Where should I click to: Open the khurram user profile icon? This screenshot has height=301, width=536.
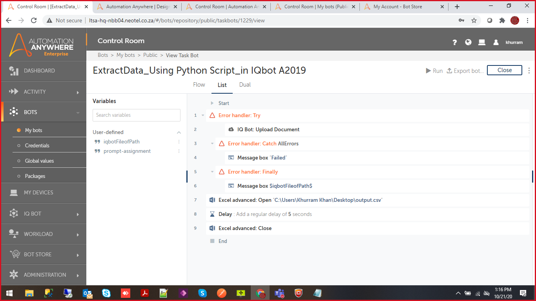pos(496,42)
